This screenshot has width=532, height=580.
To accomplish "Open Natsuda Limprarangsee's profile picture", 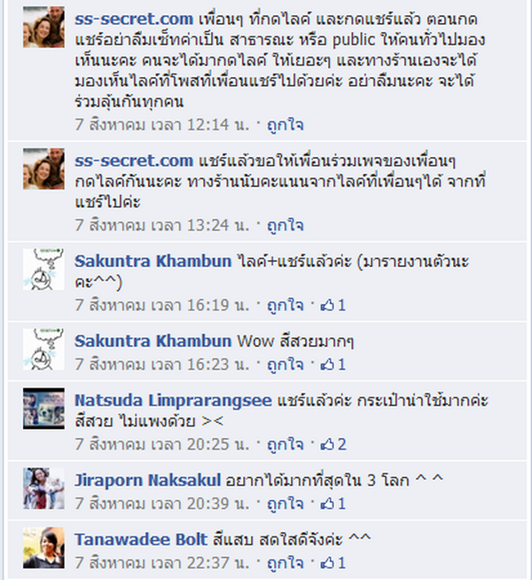I will point(43,409).
